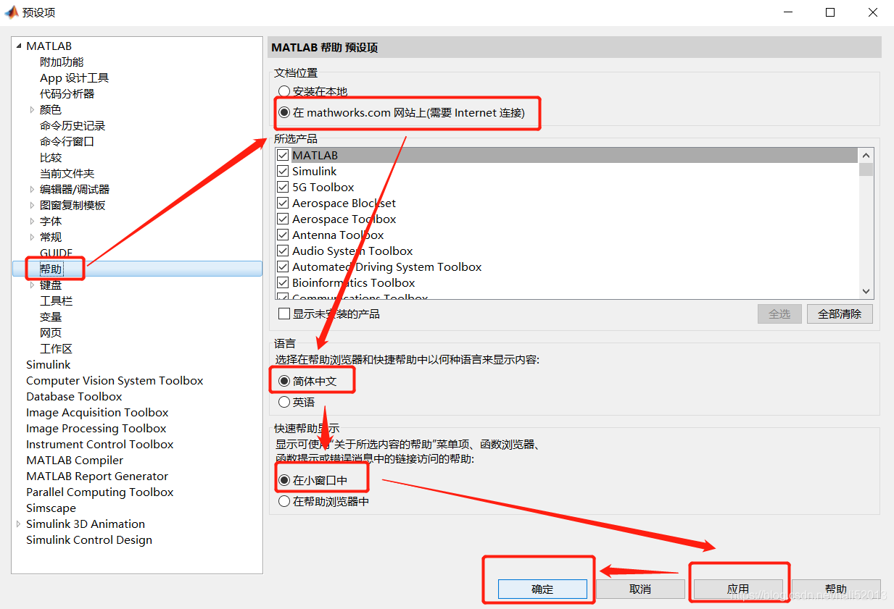Open Simulink preferences in tree
Viewport: 894px width, 609px height.
49,365
